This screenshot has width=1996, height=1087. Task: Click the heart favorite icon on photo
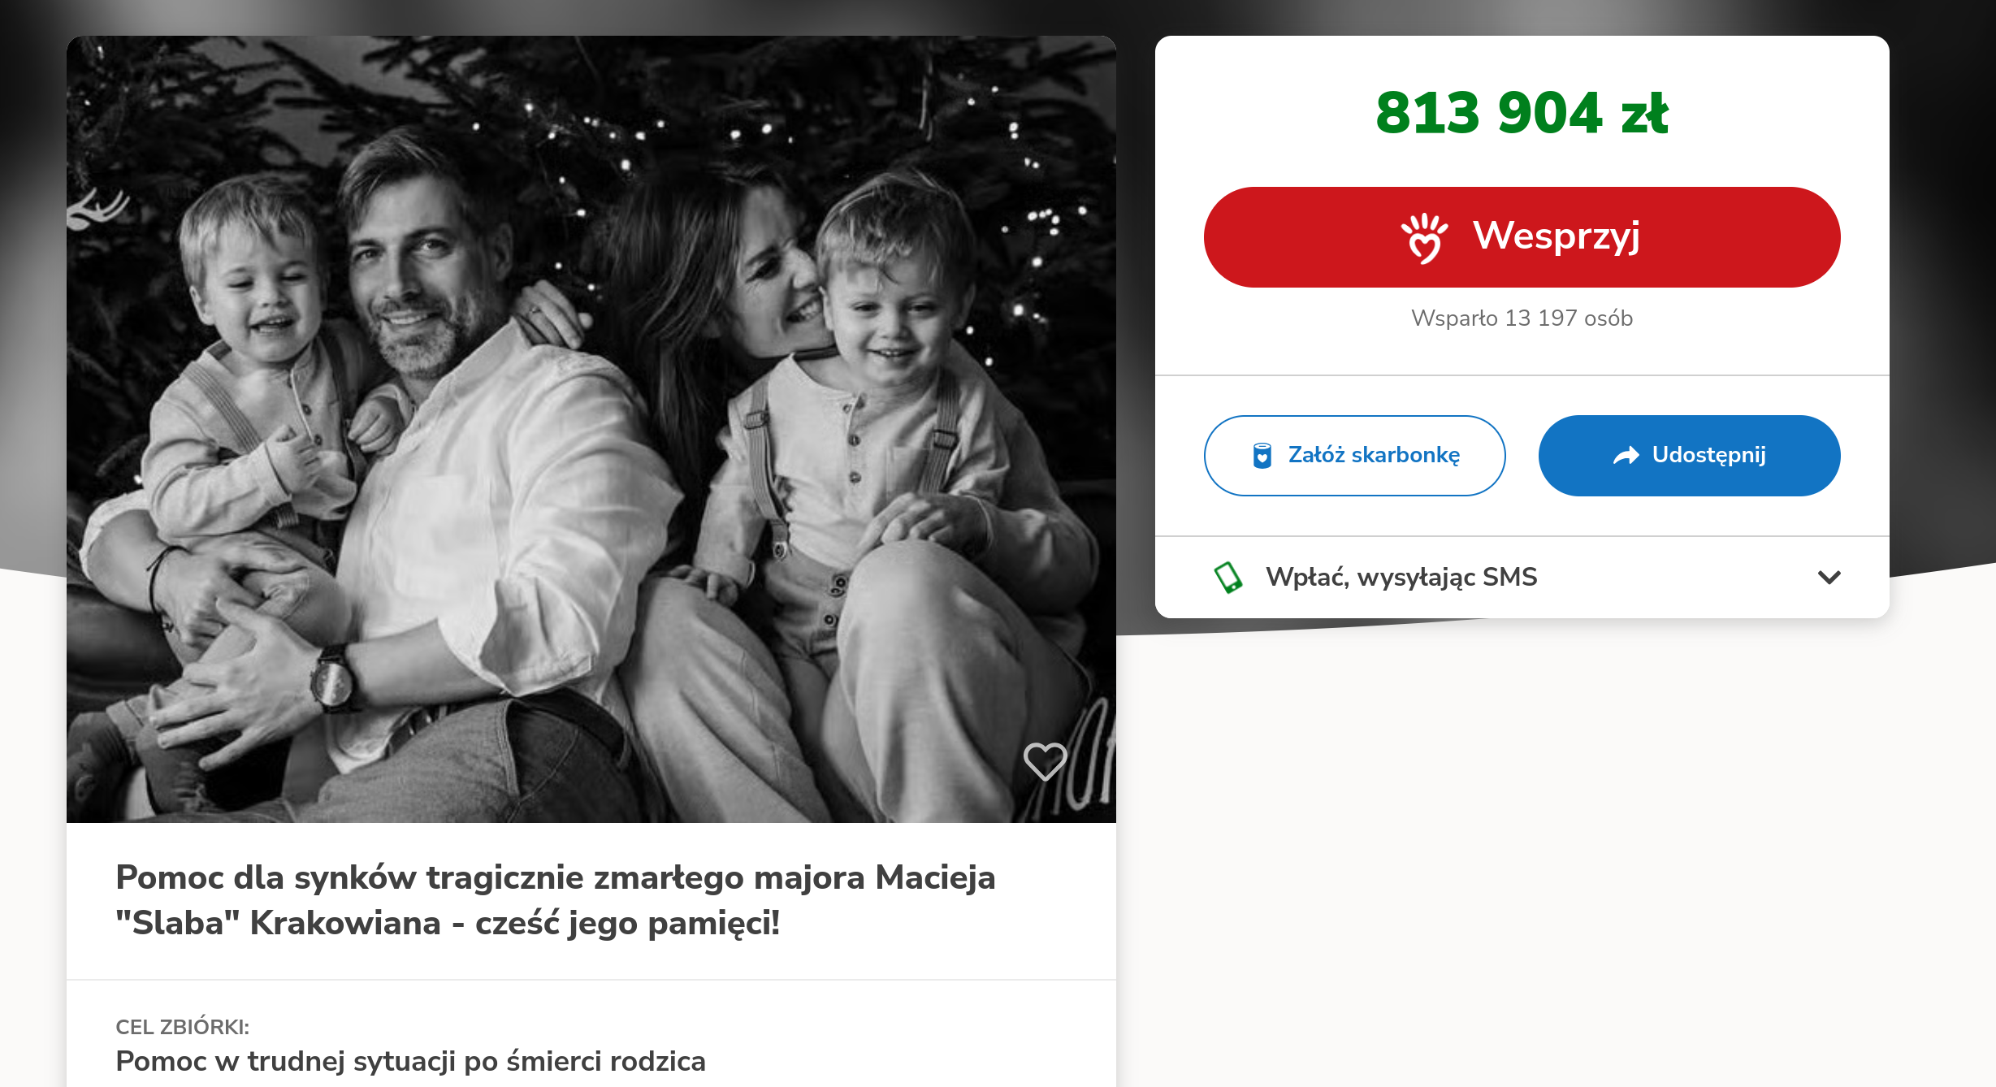[1045, 761]
